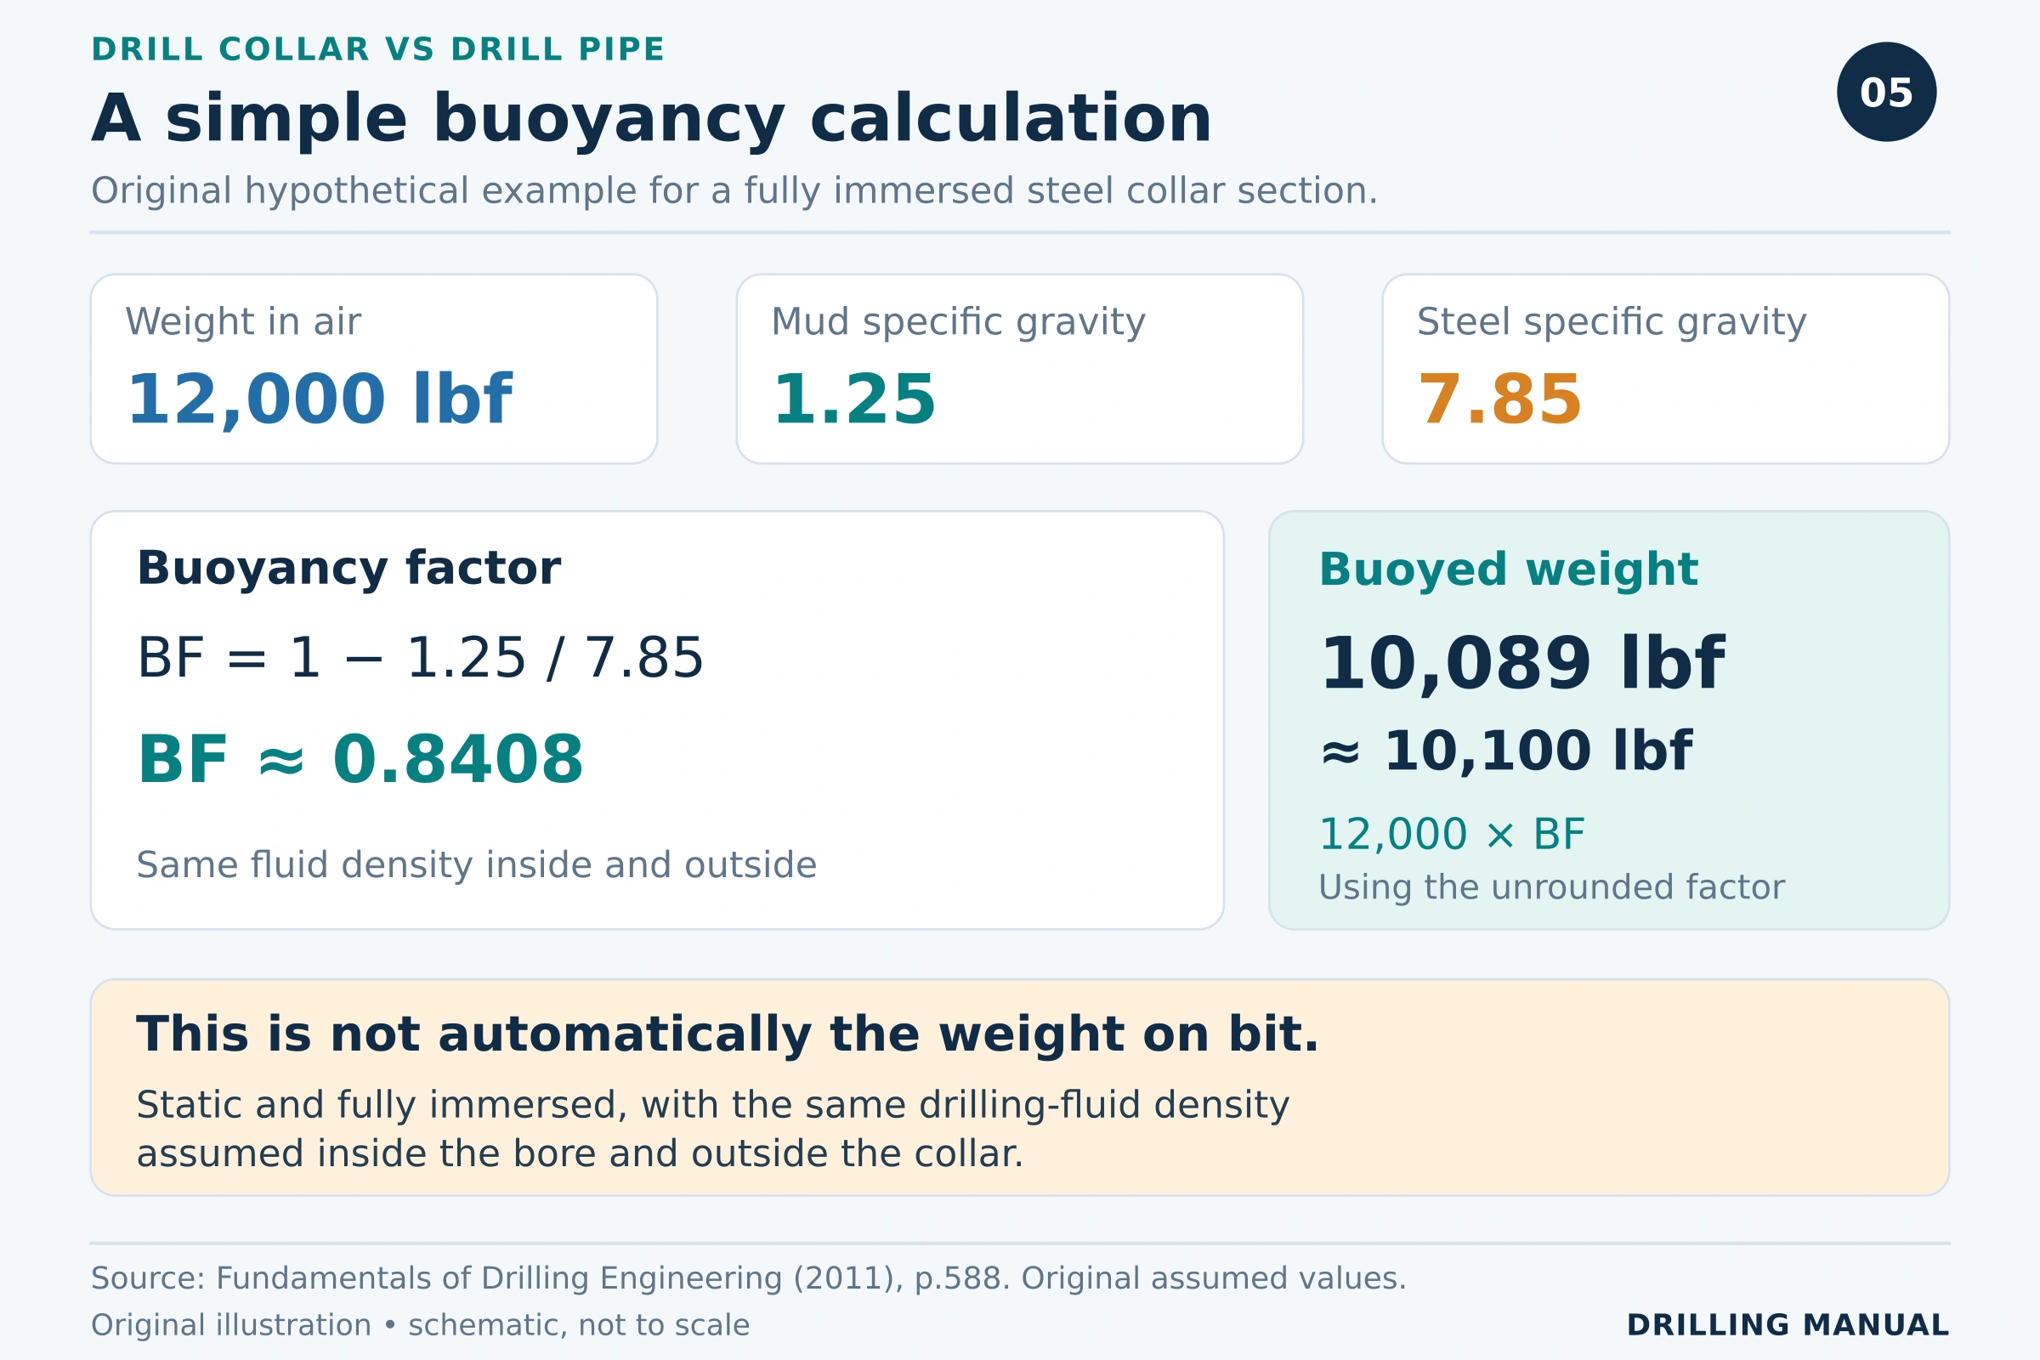Image resolution: width=2040 pixels, height=1360 pixels.
Task: Click the 'Buoyed weight' heading
Action: (x=1508, y=569)
